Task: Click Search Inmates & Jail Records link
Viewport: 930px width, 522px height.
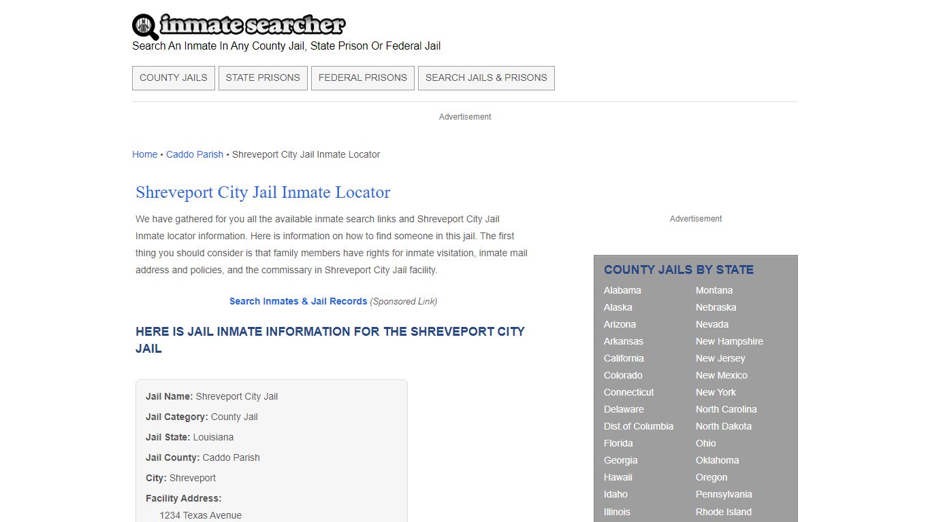Action: pos(298,301)
